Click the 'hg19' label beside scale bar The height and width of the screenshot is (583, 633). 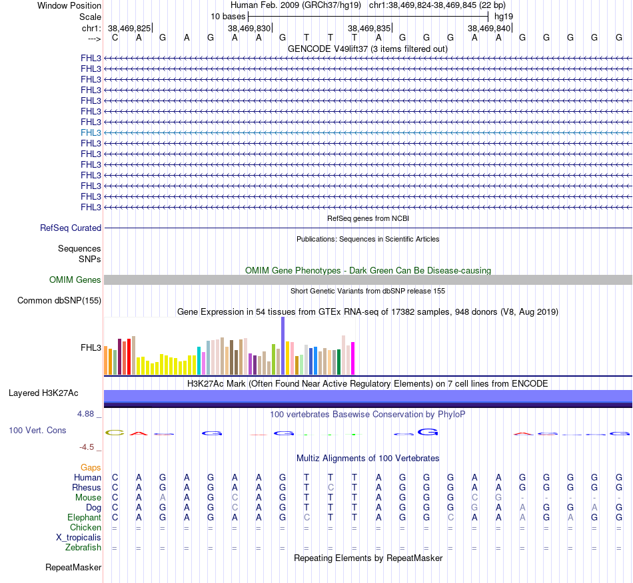click(504, 17)
